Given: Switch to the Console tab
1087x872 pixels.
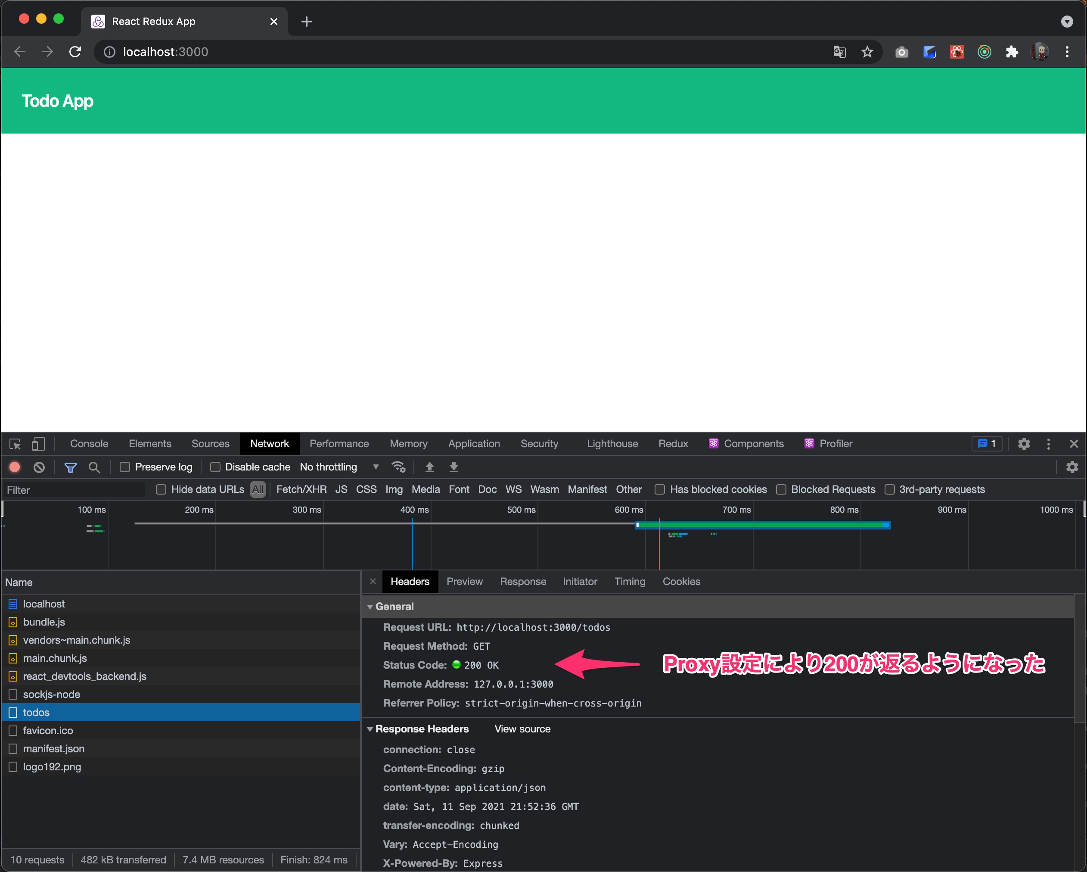Looking at the screenshot, I should (x=89, y=444).
